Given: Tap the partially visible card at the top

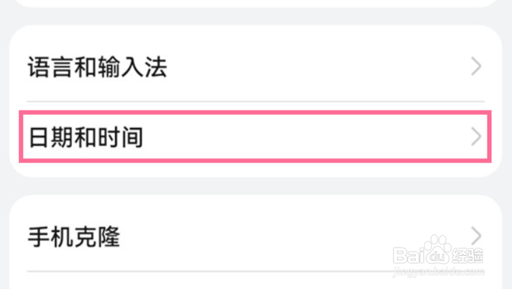Looking at the screenshot, I should [256, 4].
